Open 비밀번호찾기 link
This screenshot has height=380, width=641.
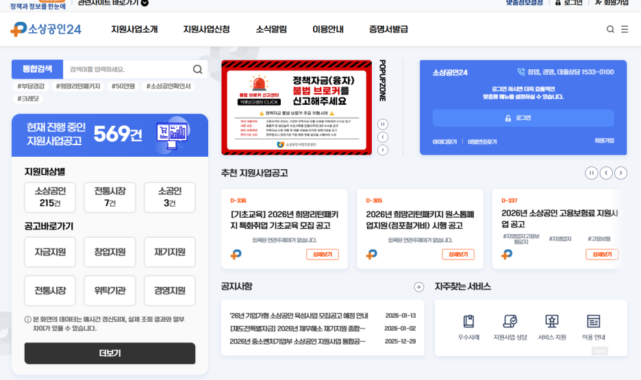482,142
